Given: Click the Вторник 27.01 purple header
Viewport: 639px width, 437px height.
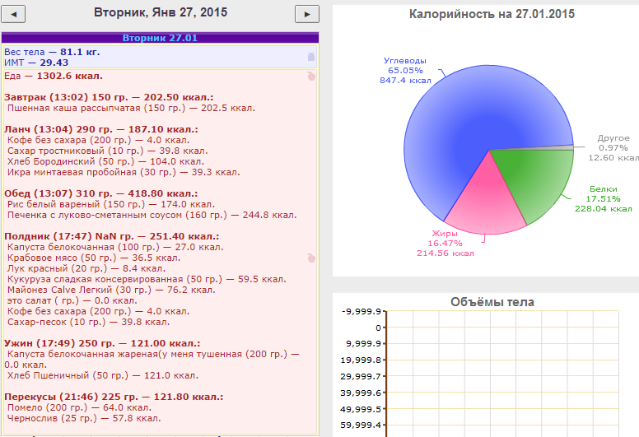Looking at the screenshot, I should click(x=160, y=38).
